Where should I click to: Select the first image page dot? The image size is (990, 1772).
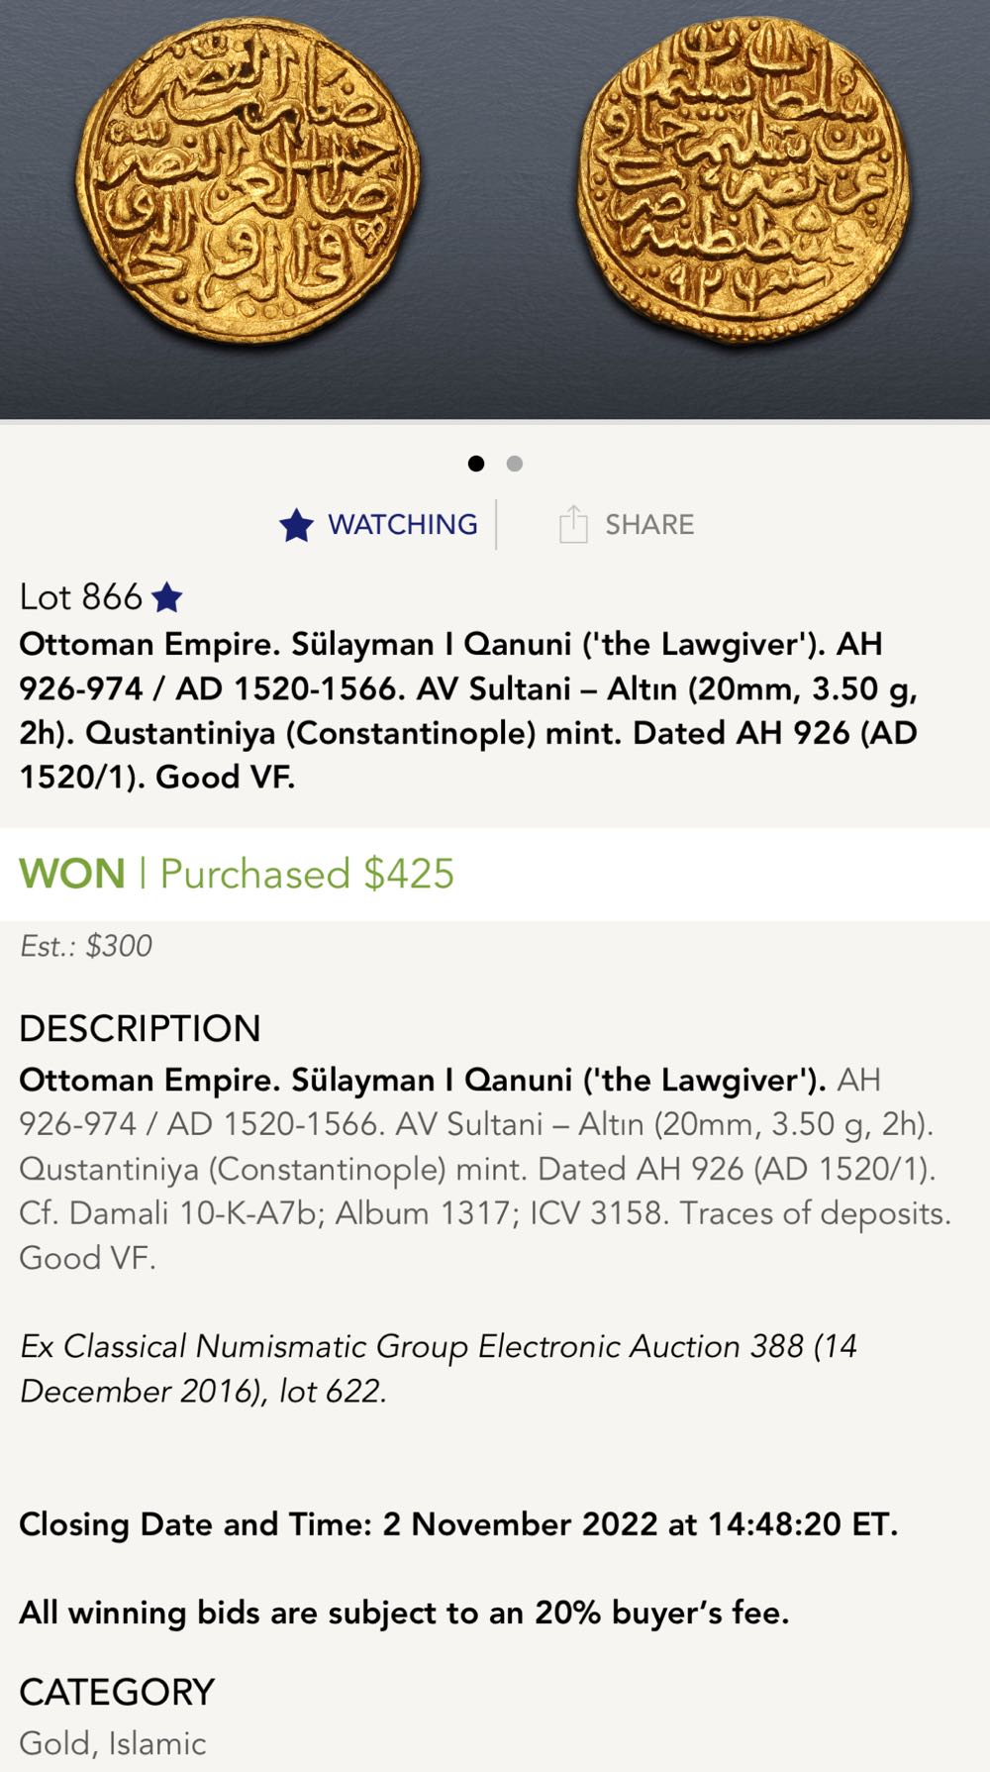(x=476, y=464)
